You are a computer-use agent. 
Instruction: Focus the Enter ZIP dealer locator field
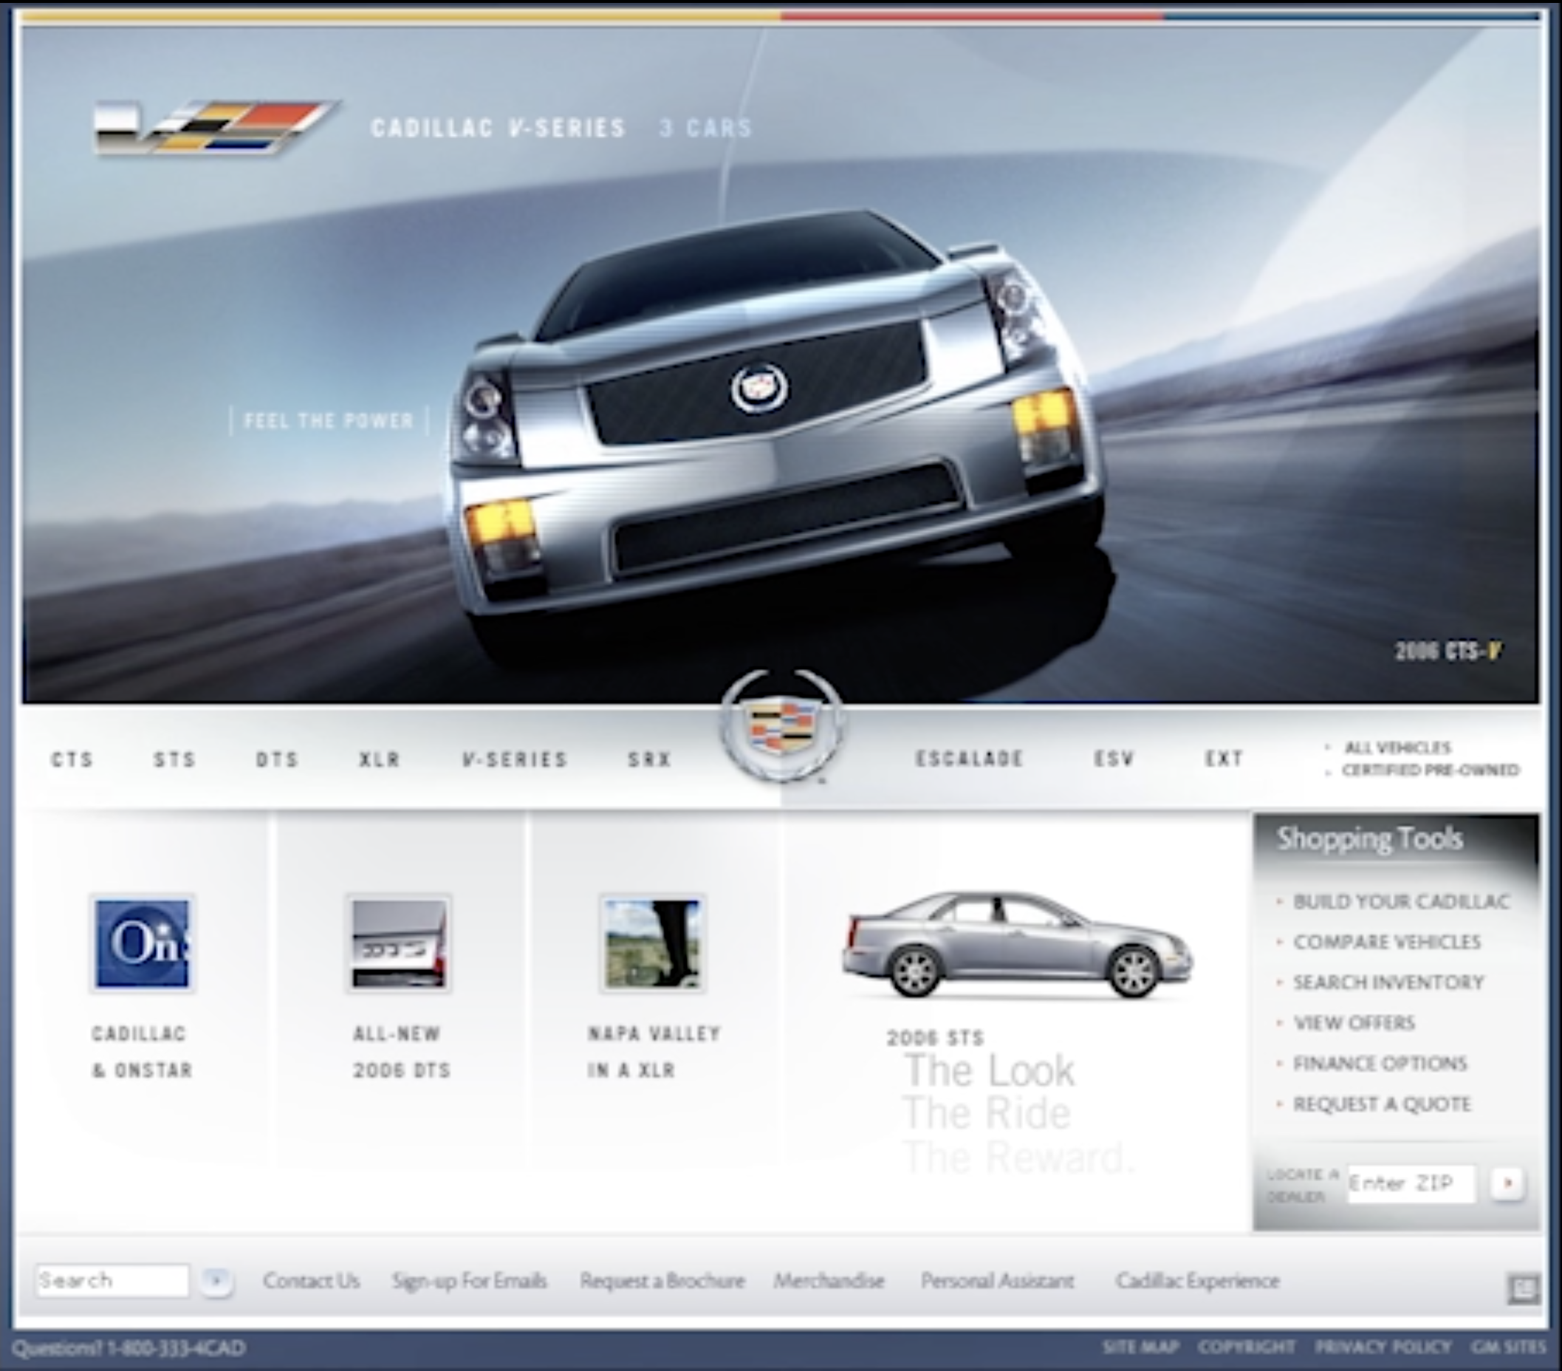[x=1411, y=1184]
